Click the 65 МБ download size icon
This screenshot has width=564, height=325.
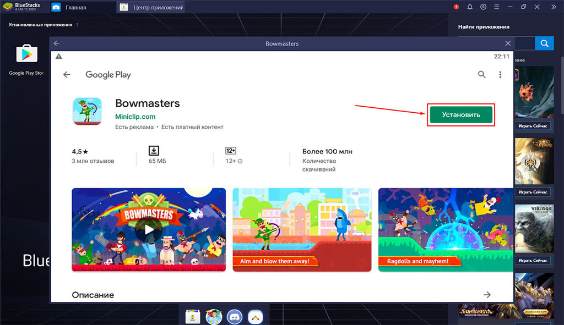click(x=154, y=151)
